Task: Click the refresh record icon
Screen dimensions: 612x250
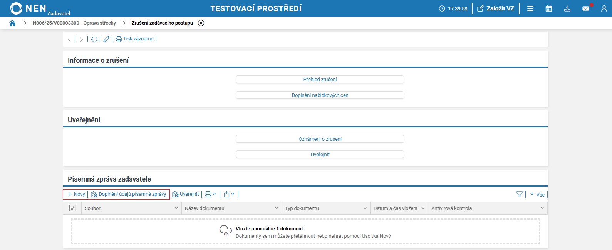Action: [x=94, y=39]
